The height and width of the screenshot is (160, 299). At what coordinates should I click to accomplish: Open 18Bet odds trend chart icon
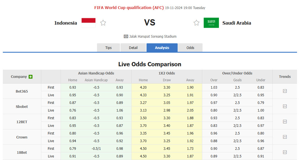pos(285,152)
